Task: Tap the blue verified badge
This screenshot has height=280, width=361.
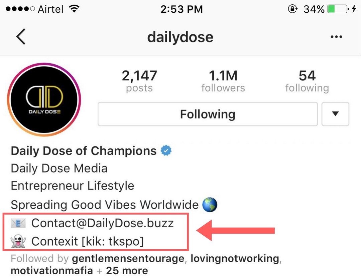Action: tap(166, 151)
